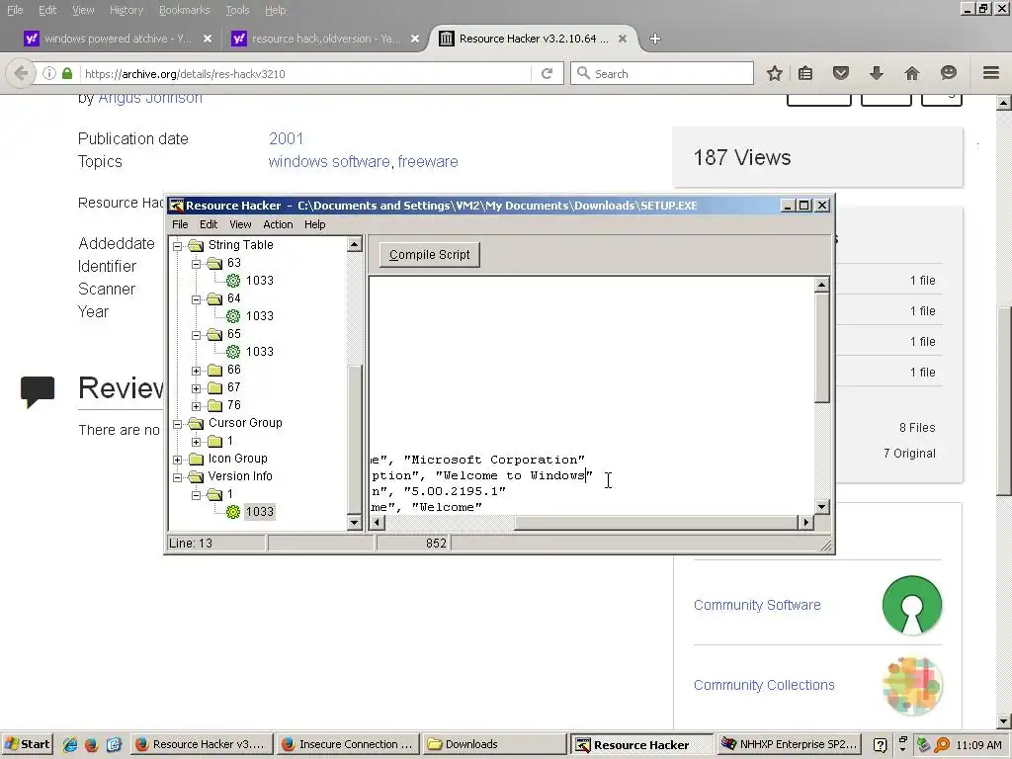
Task: Close the 'resource hack,oldversion' tab
Action: coord(415,39)
